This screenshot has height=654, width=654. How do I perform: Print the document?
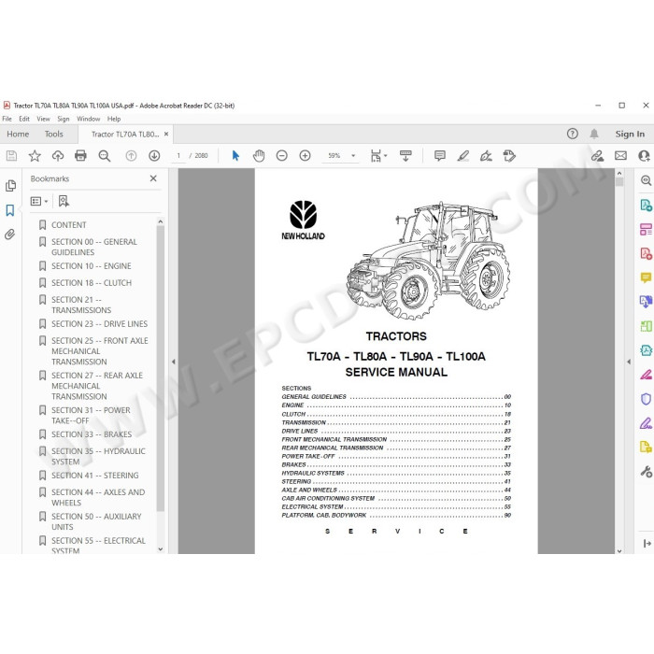[80, 156]
